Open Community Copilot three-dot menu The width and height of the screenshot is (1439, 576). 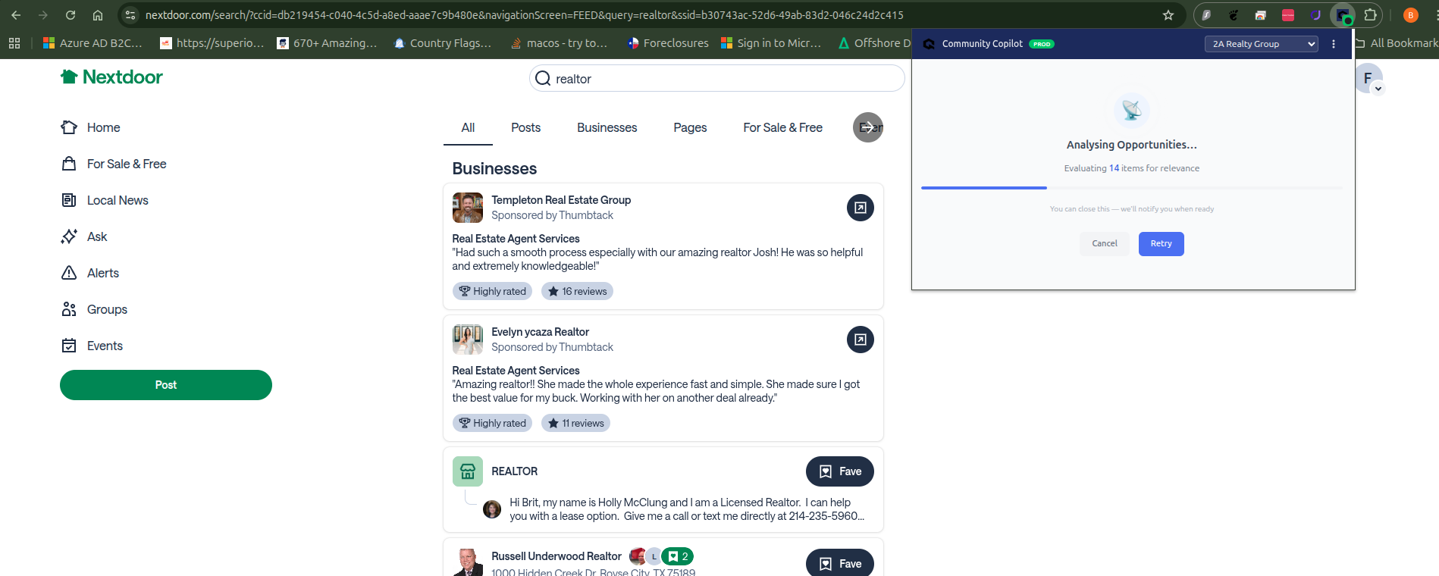point(1334,44)
